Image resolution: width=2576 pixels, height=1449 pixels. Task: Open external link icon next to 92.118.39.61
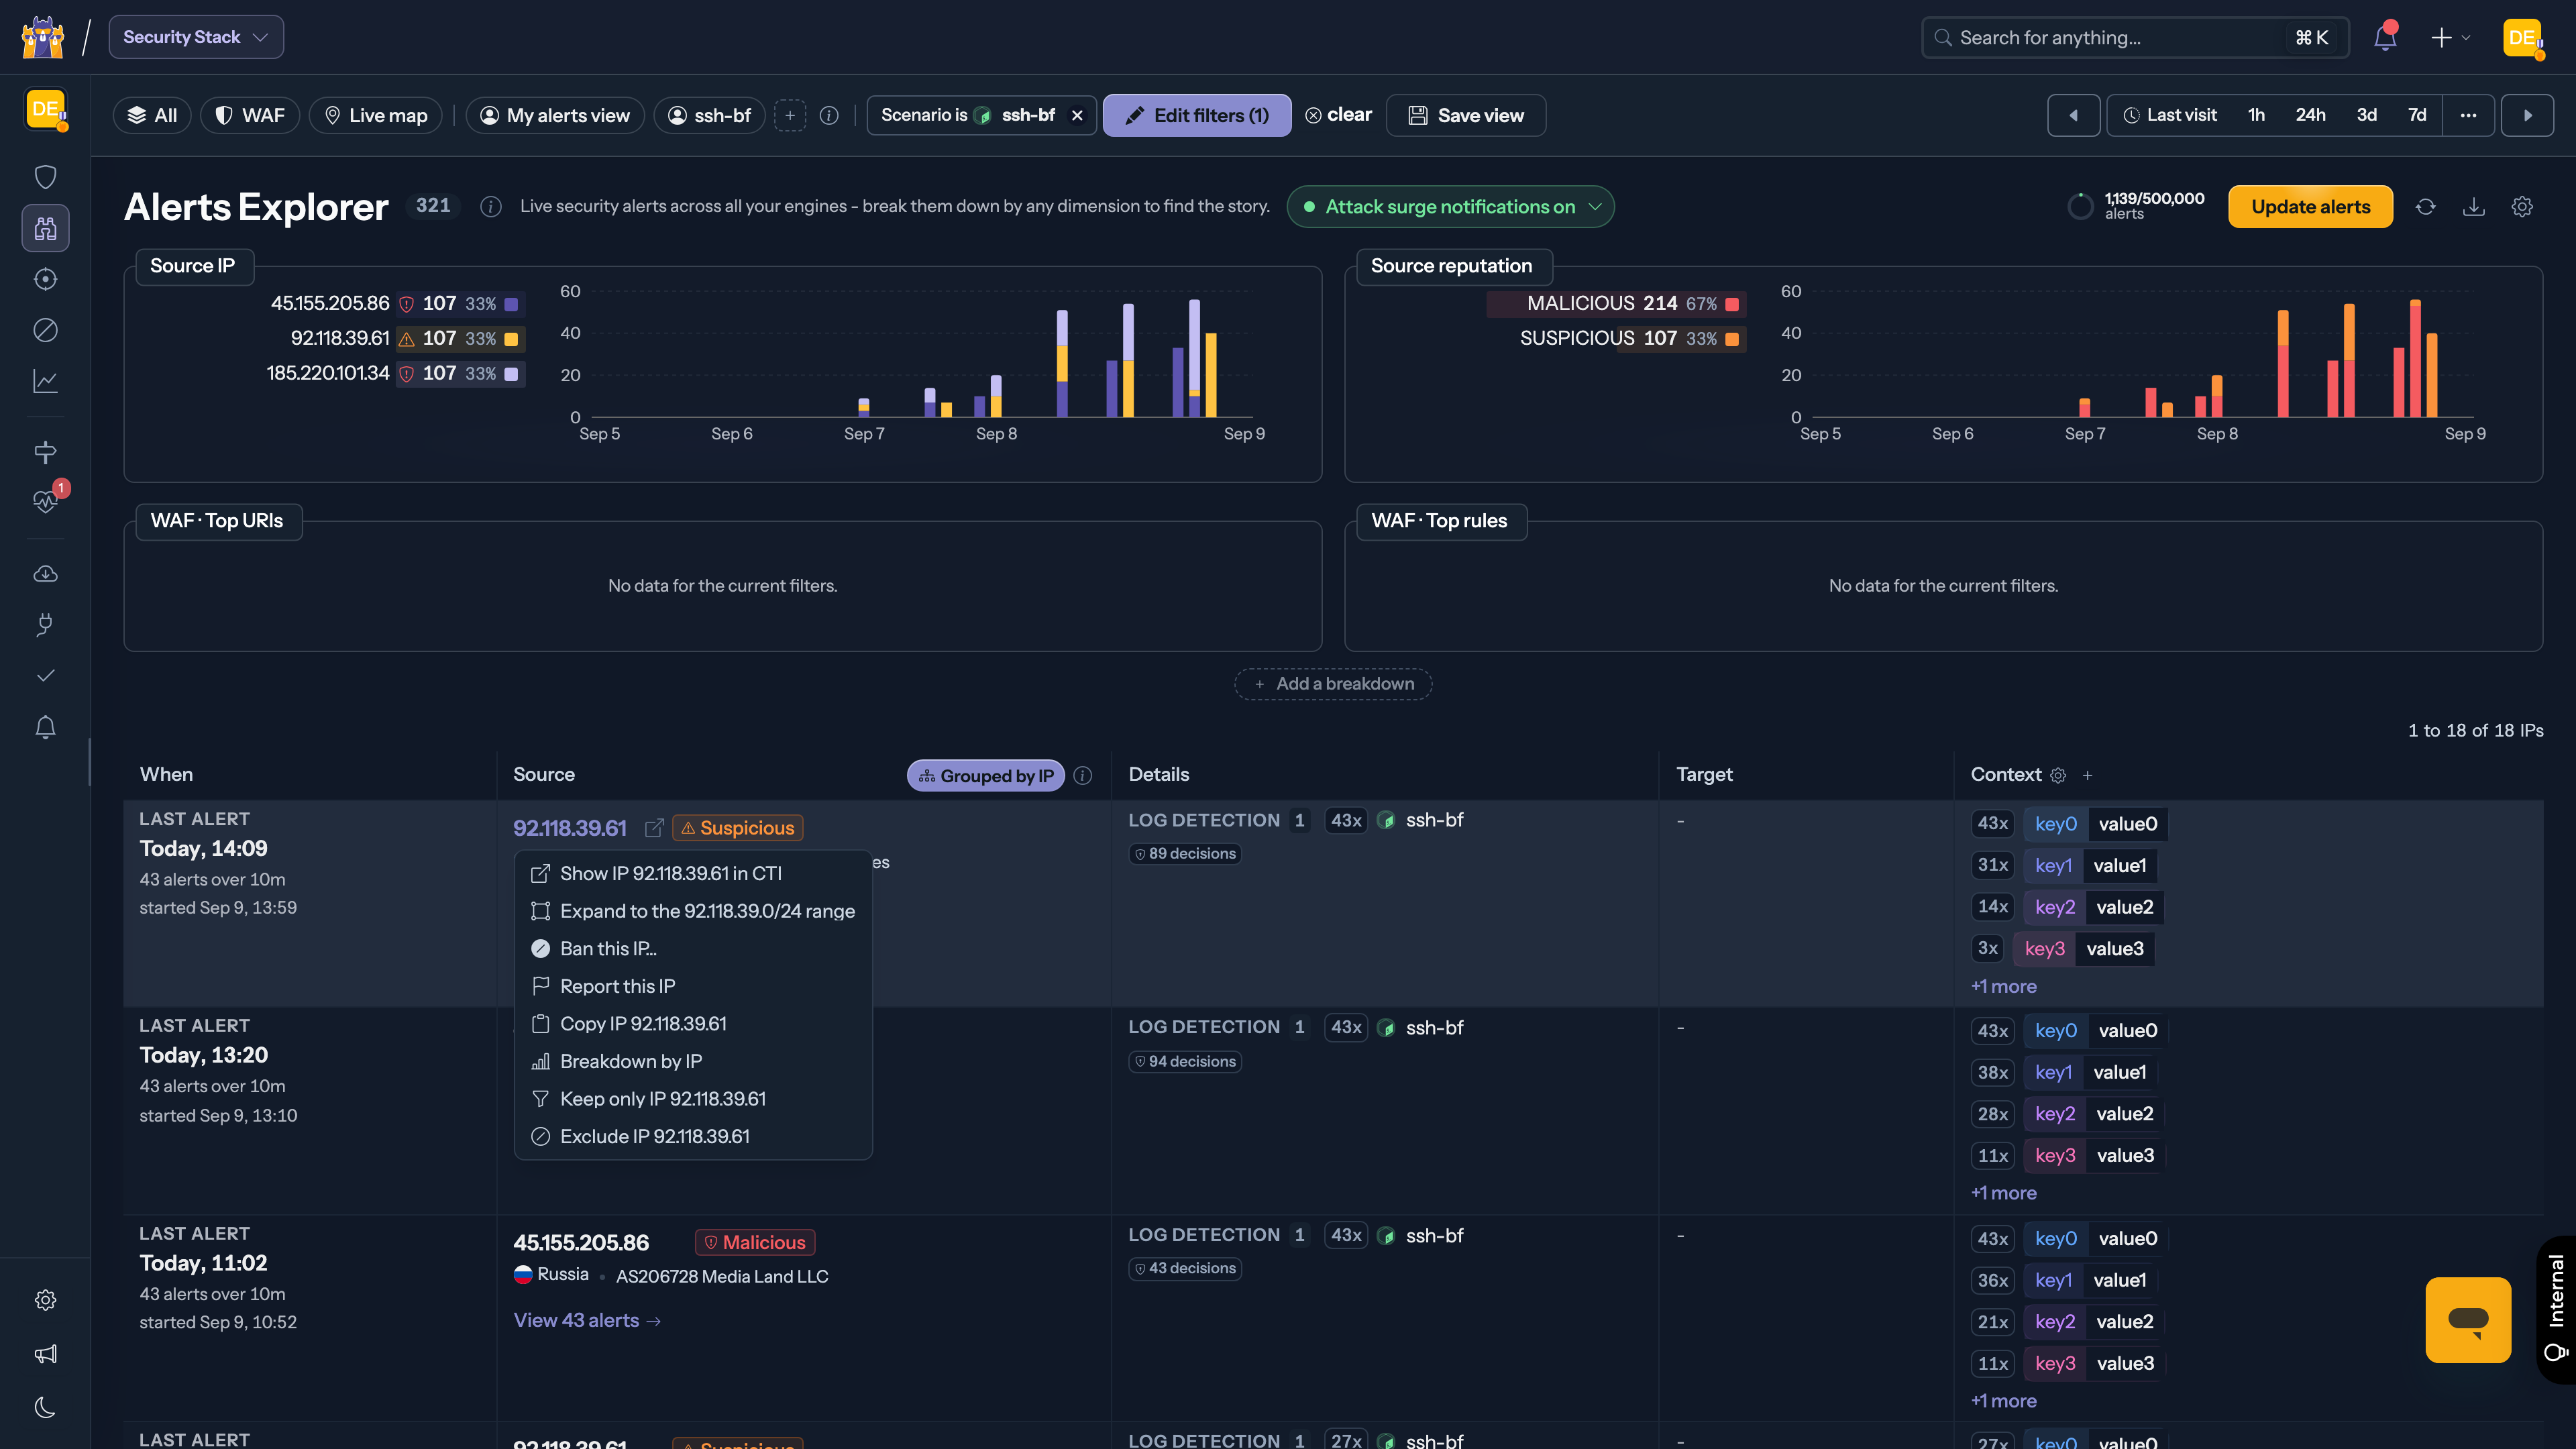[x=654, y=828]
